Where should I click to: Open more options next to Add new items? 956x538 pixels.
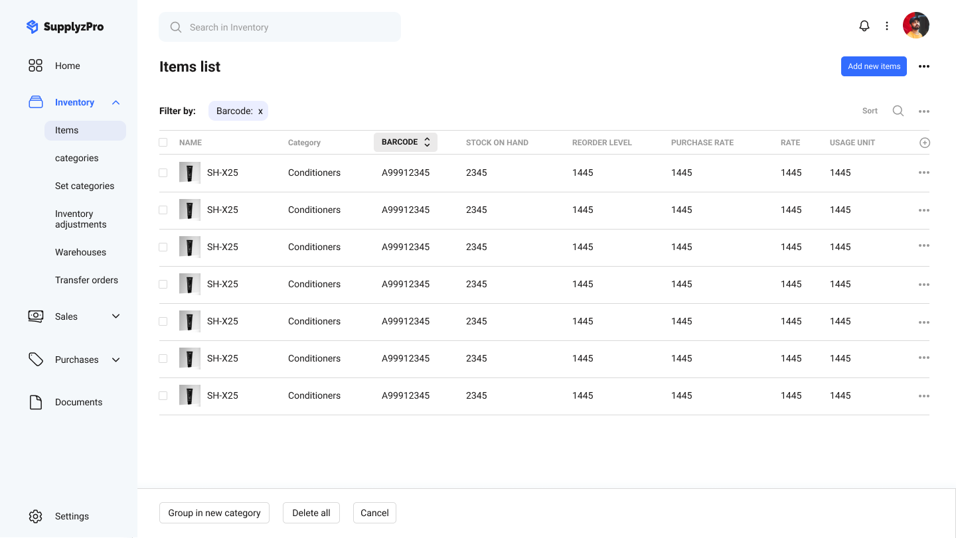click(923, 66)
